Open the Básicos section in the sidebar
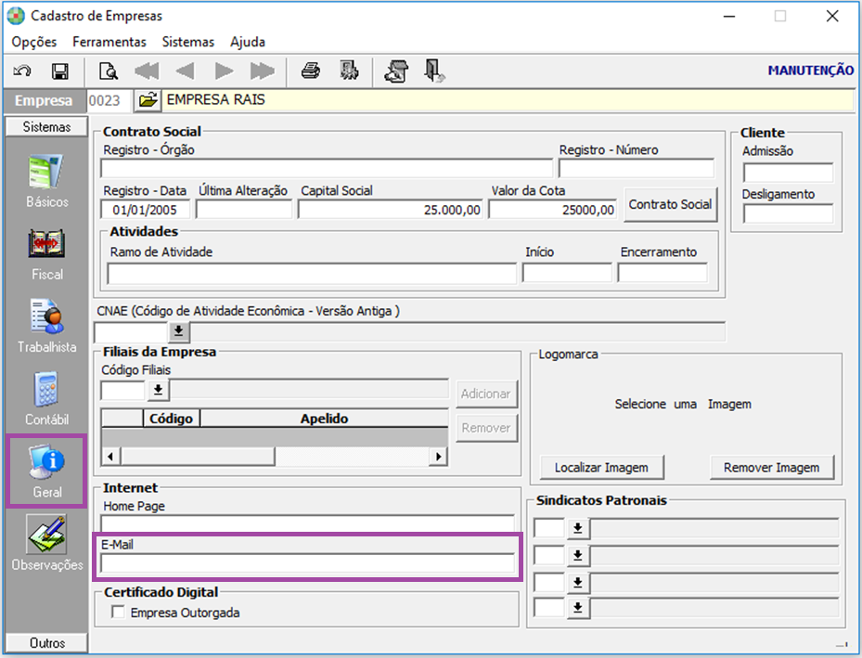Image resolution: width=862 pixels, height=658 pixels. (46, 181)
